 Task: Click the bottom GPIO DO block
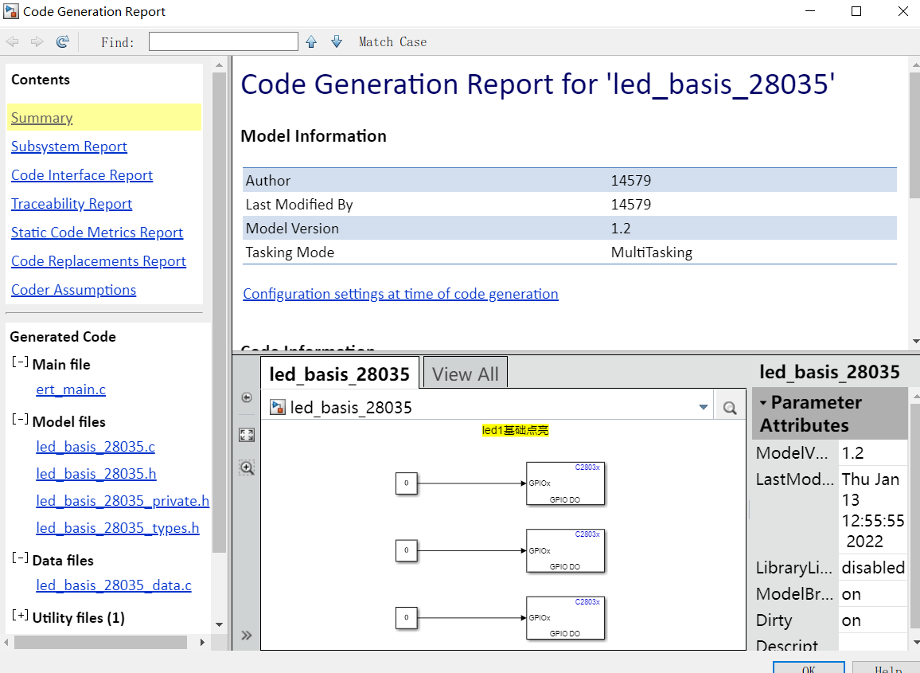[565, 618]
